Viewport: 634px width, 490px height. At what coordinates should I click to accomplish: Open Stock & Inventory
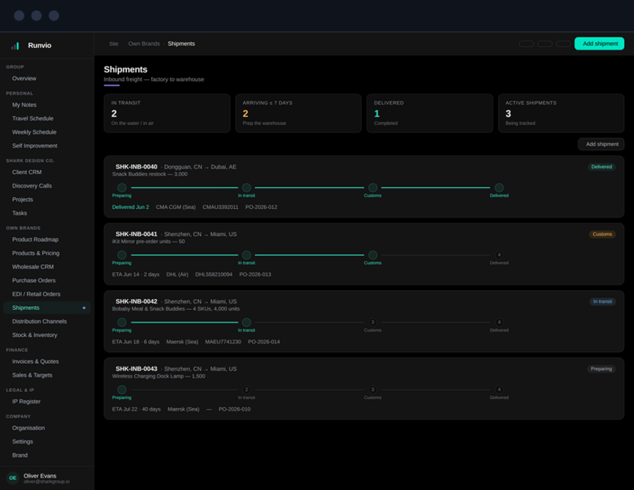coord(35,335)
